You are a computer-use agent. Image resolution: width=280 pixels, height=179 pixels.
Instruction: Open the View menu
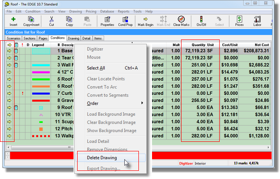point(62,11)
